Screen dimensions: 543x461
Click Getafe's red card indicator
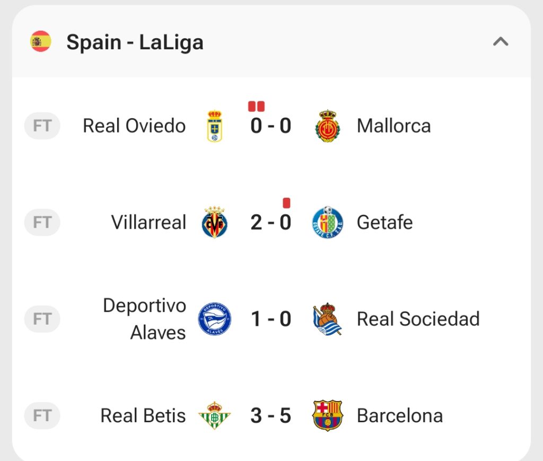point(286,203)
